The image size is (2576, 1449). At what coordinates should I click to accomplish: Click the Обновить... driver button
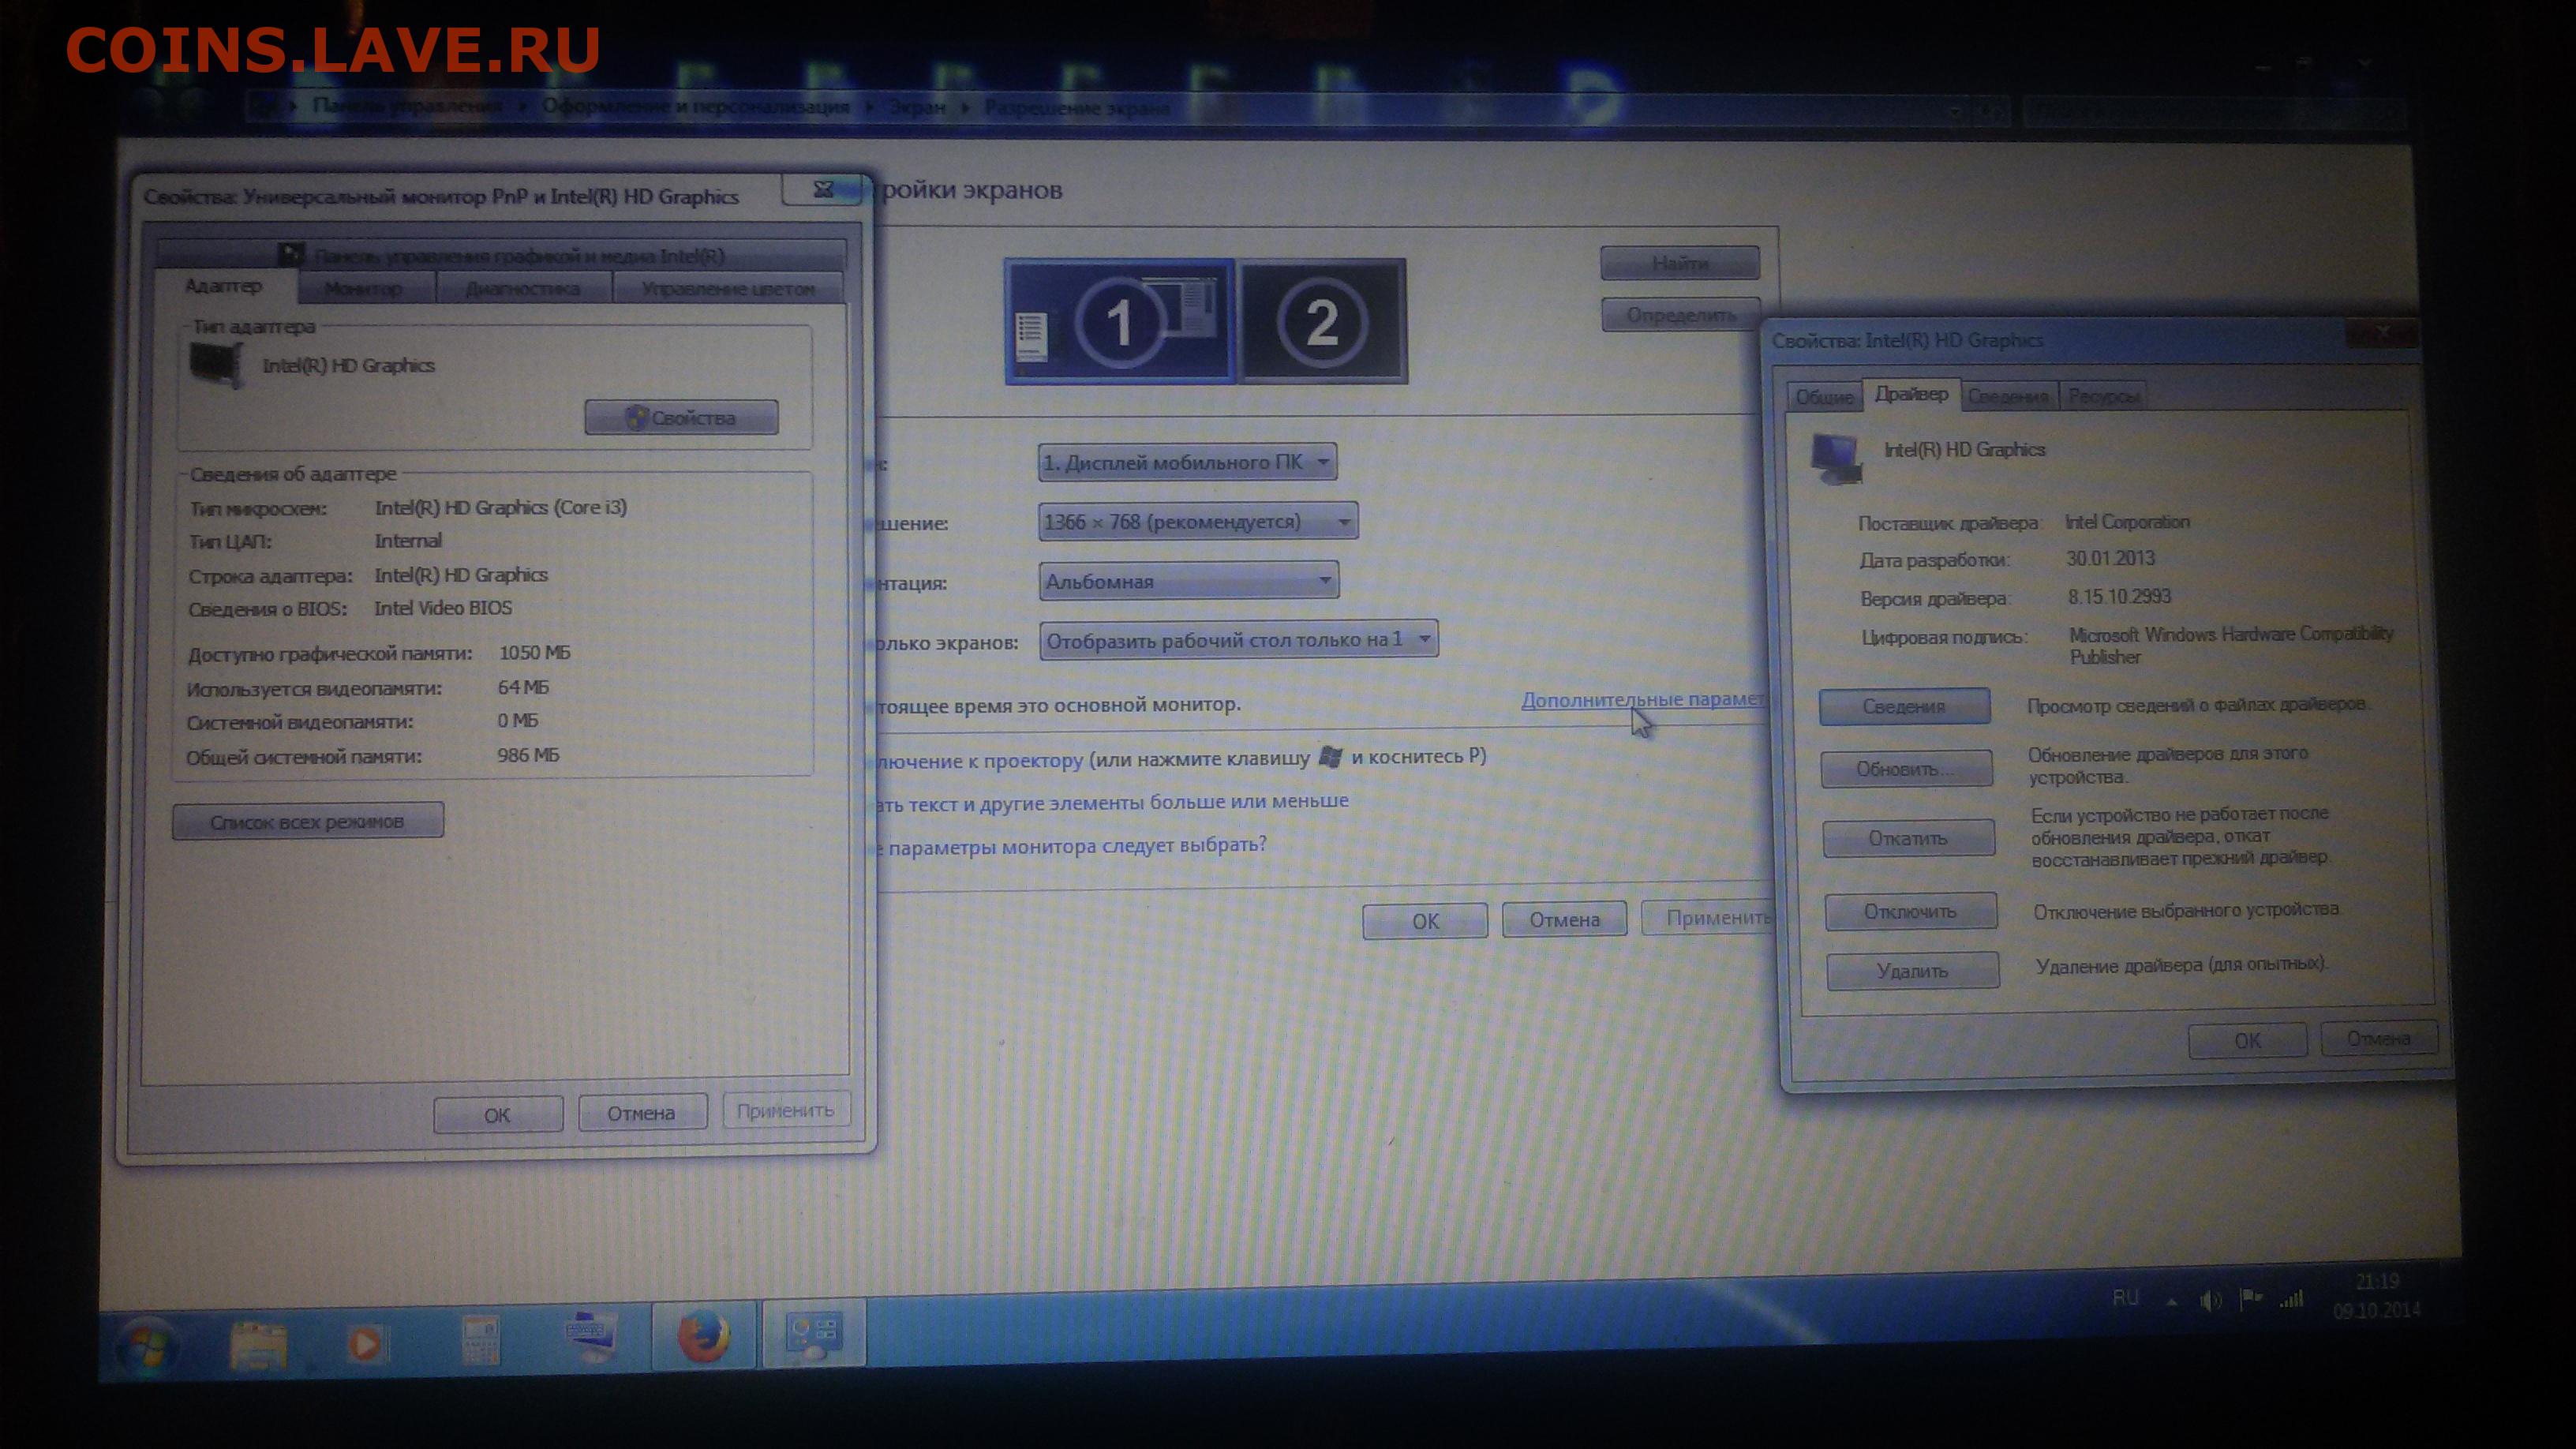click(x=1906, y=769)
